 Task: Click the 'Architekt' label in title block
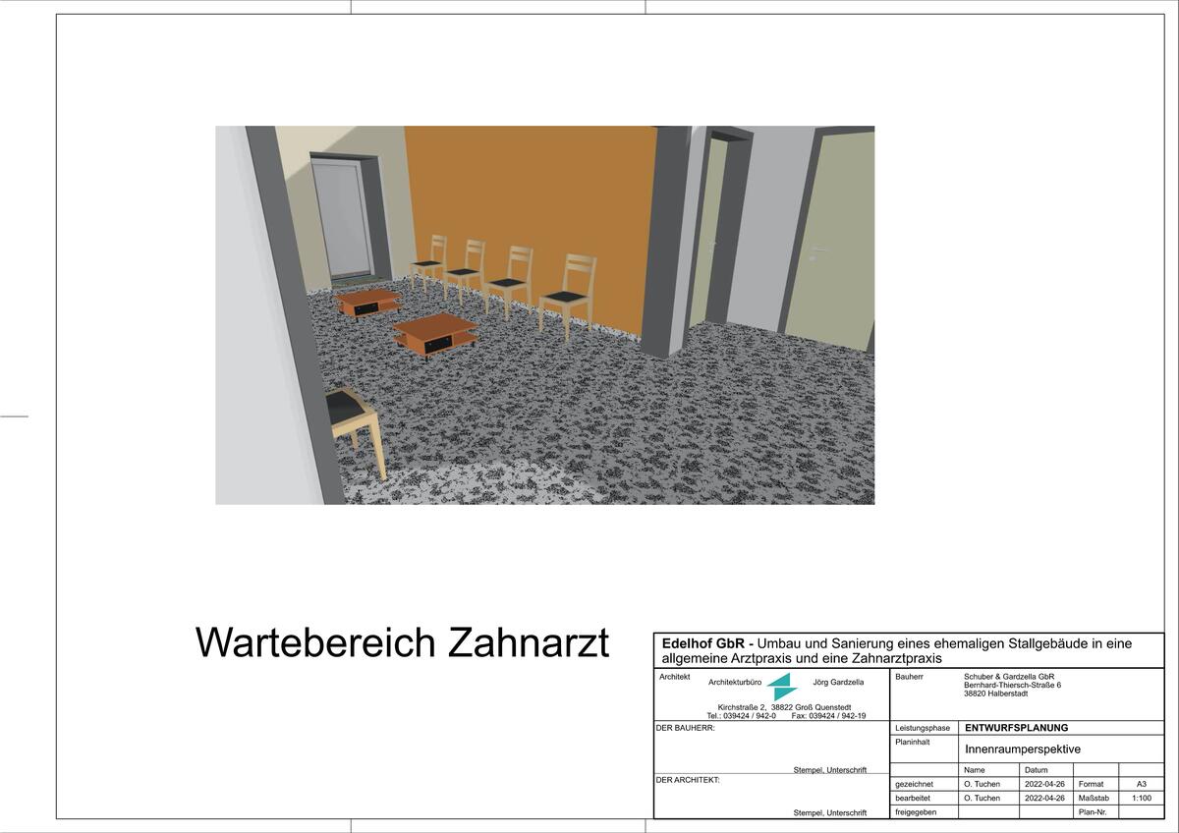(675, 677)
